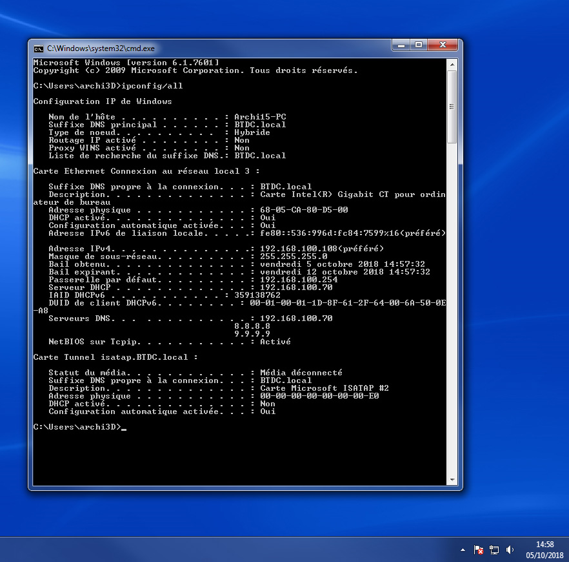Click the lease obtained date vendredi 5 octobre
Image resolution: width=569 pixels, height=562 pixels.
[x=306, y=264]
